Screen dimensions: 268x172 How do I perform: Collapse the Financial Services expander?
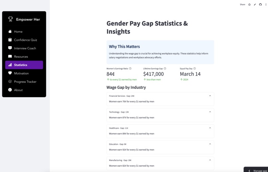[160, 96]
